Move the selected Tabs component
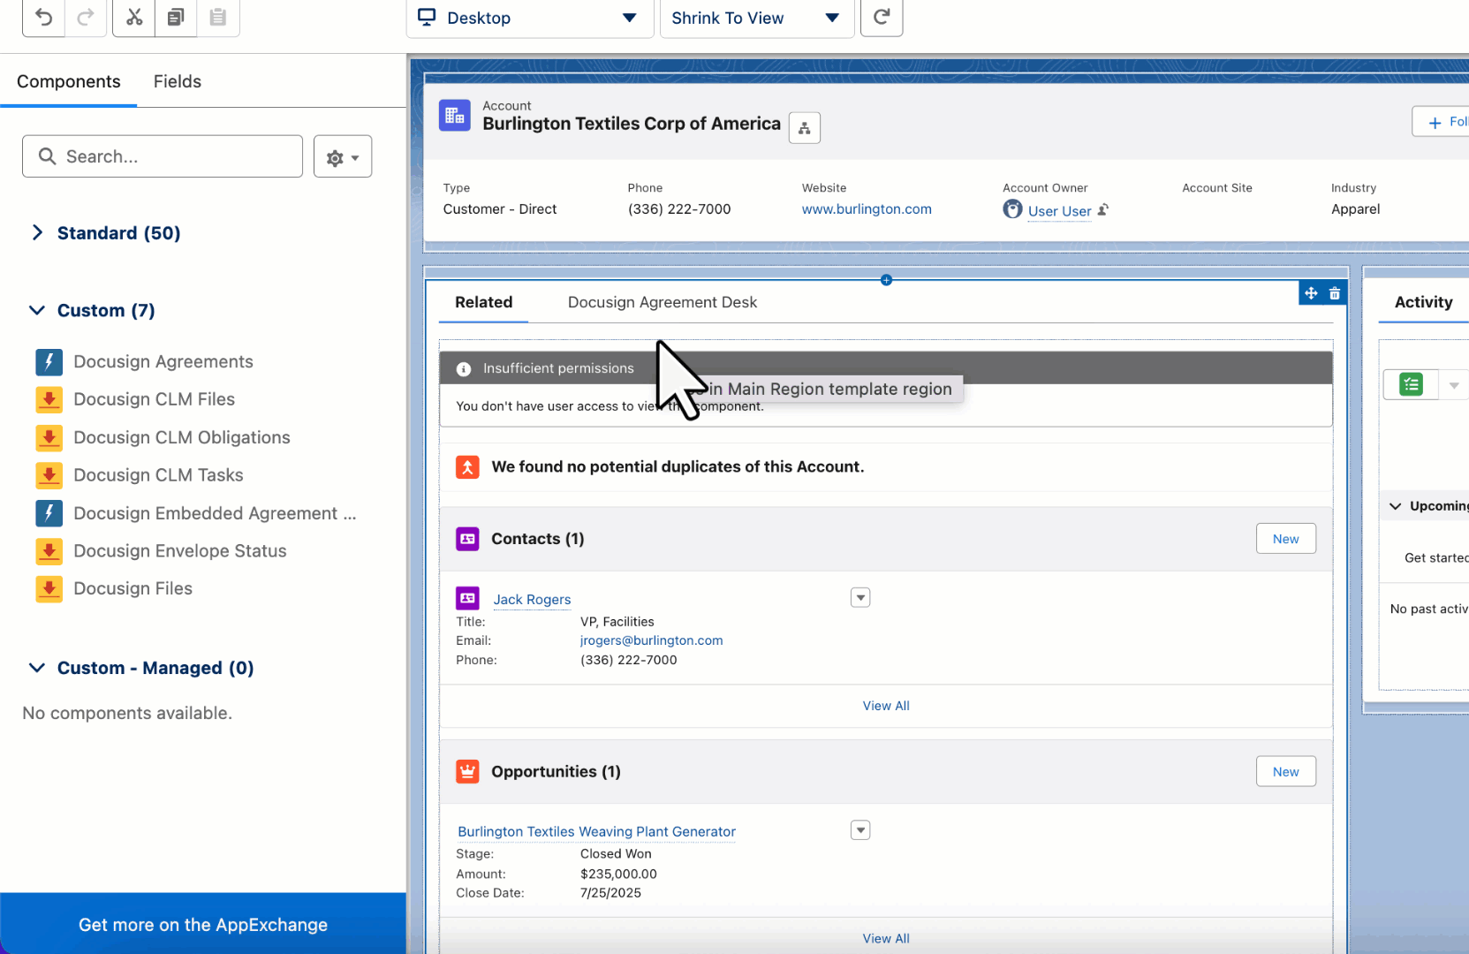This screenshot has height=954, width=1469. [x=1311, y=292]
